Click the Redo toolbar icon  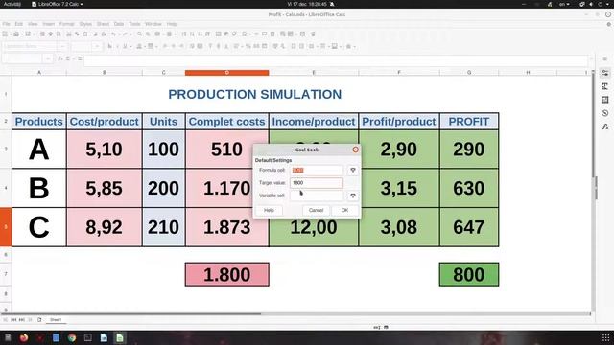tap(125, 34)
